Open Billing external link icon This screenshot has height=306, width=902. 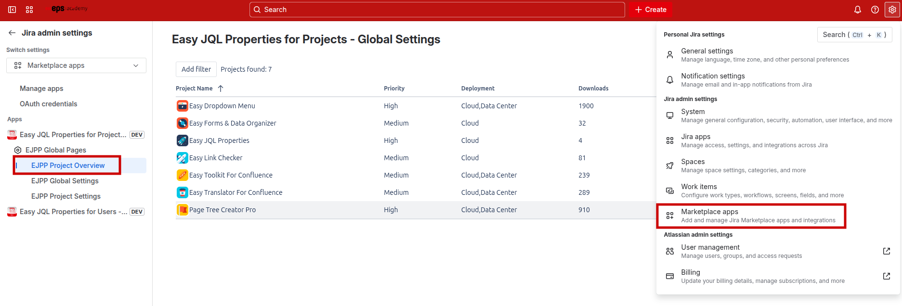click(x=887, y=276)
